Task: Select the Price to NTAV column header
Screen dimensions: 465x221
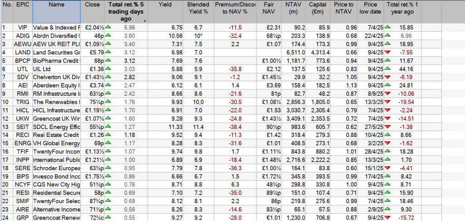Action: click(x=343, y=12)
